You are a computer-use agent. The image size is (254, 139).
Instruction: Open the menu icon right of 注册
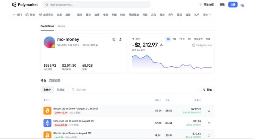pos(242,5)
